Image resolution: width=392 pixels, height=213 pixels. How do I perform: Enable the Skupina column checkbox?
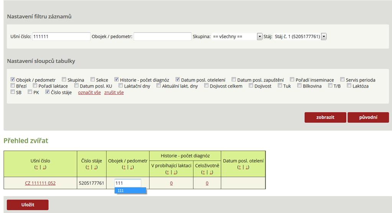64,79
